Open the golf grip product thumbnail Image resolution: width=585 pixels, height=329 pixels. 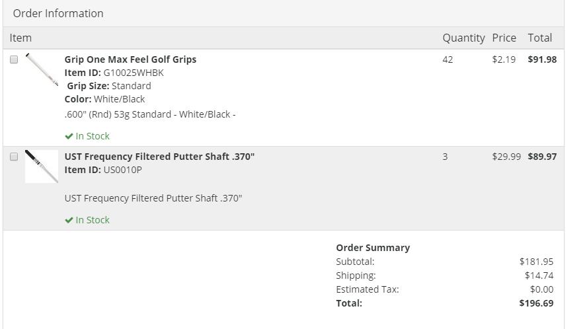click(42, 69)
